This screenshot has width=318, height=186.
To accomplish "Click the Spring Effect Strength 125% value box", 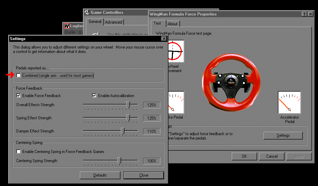I will pyautogui.click(x=152, y=118).
